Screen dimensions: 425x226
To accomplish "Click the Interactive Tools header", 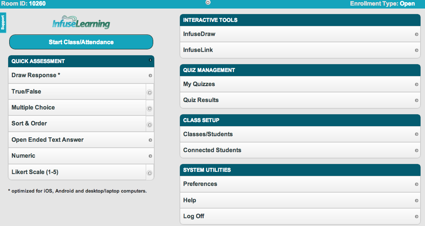I will pyautogui.click(x=300, y=20).
